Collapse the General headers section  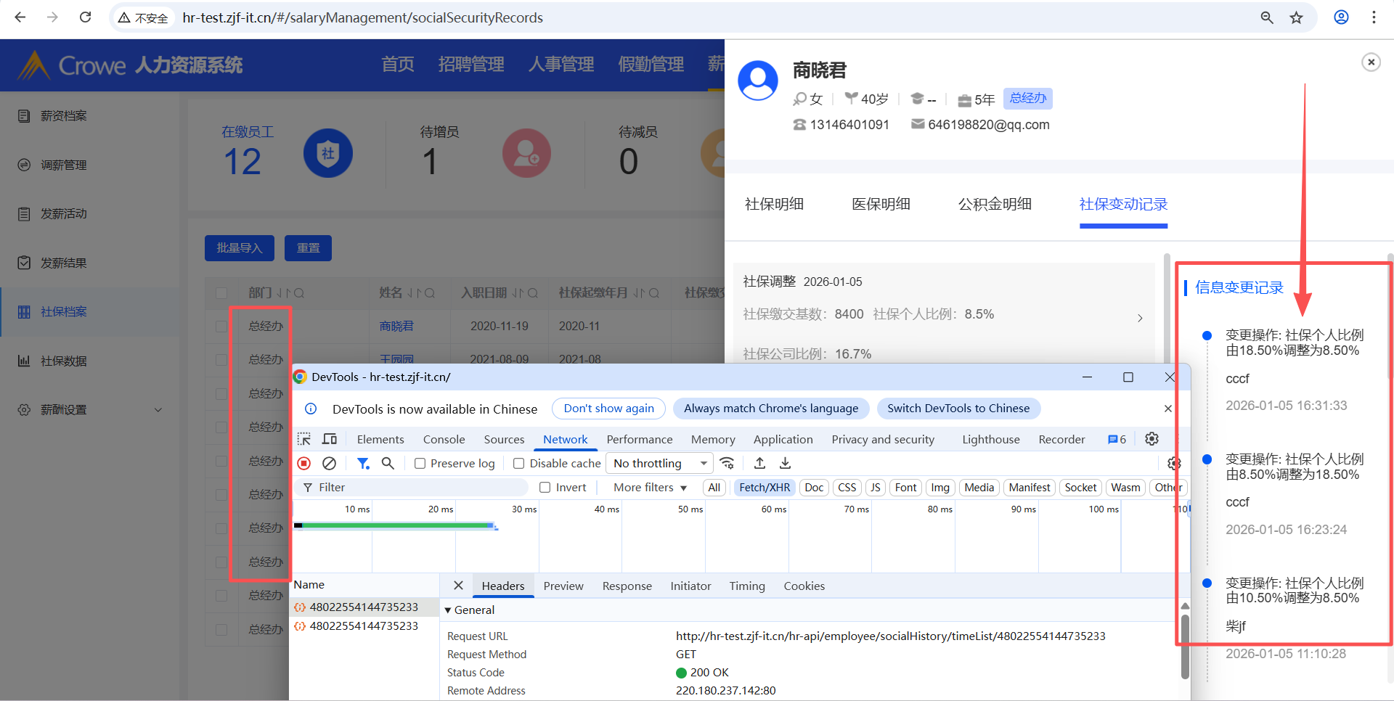pyautogui.click(x=448, y=610)
